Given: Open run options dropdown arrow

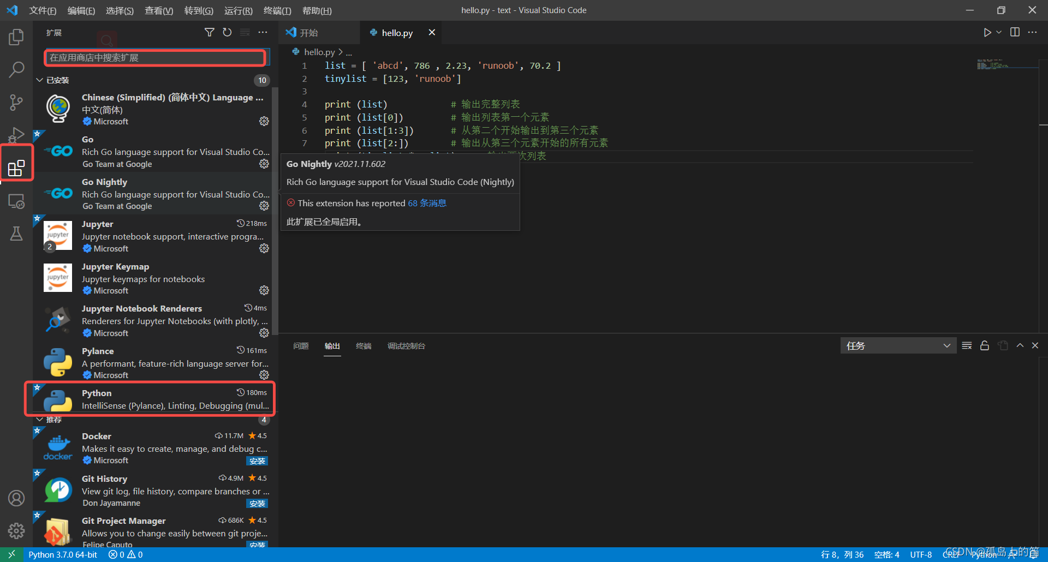Looking at the screenshot, I should click(x=999, y=33).
